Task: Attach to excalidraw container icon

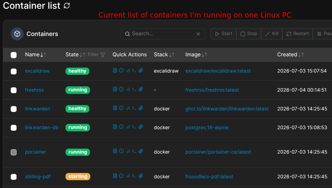Action: [x=141, y=70]
